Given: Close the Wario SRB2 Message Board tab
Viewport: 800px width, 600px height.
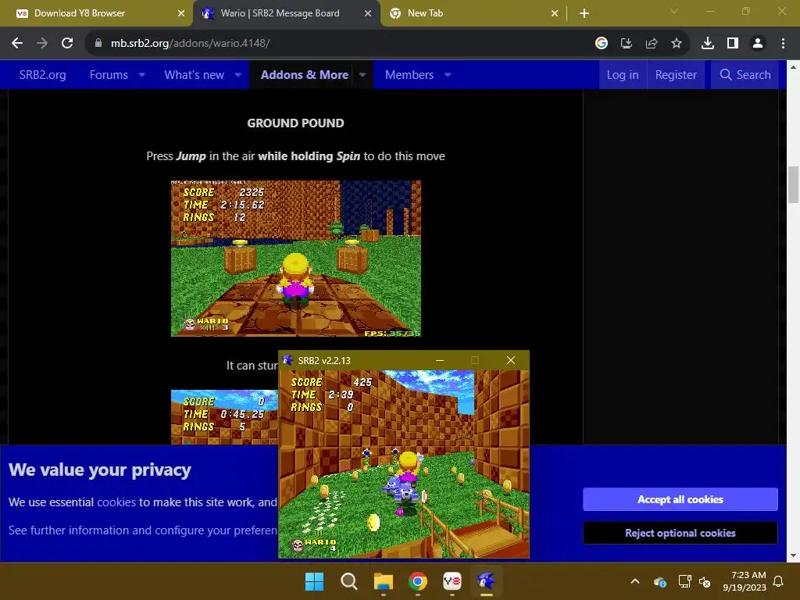Looking at the screenshot, I should (x=367, y=14).
